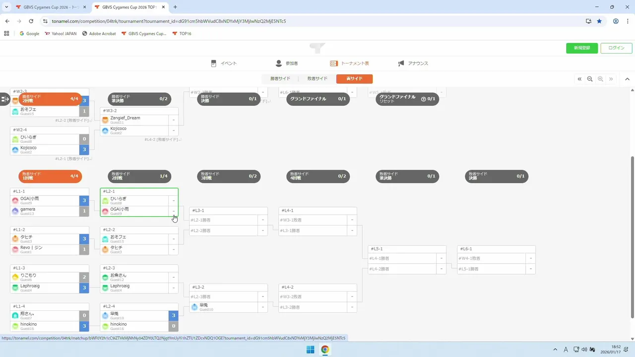Open volume control in system tray
Screen dimensions: 635x357
pyautogui.click(x=584, y=350)
